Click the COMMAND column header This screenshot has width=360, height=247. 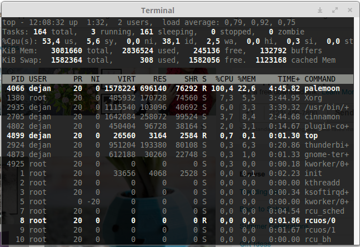click(320, 79)
